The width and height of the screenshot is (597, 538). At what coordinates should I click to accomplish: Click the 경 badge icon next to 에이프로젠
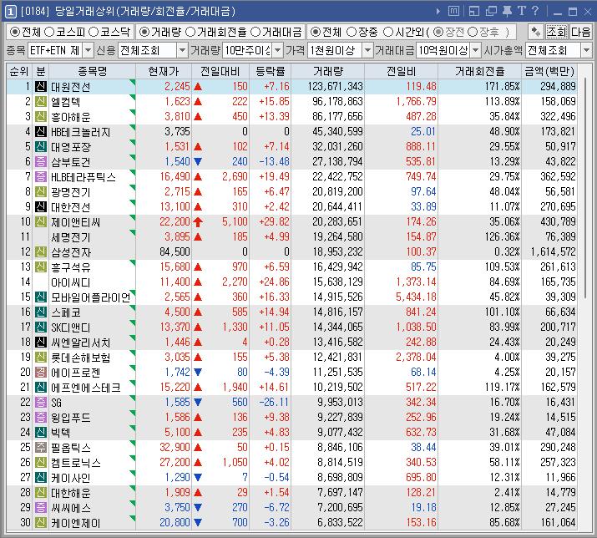(x=41, y=372)
